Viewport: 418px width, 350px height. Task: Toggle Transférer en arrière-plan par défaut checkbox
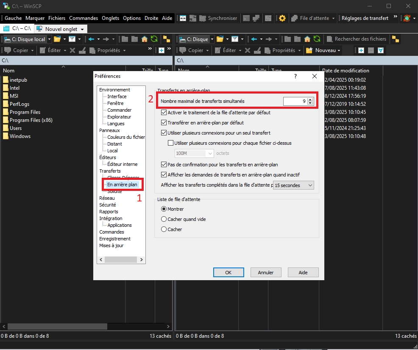164,123
